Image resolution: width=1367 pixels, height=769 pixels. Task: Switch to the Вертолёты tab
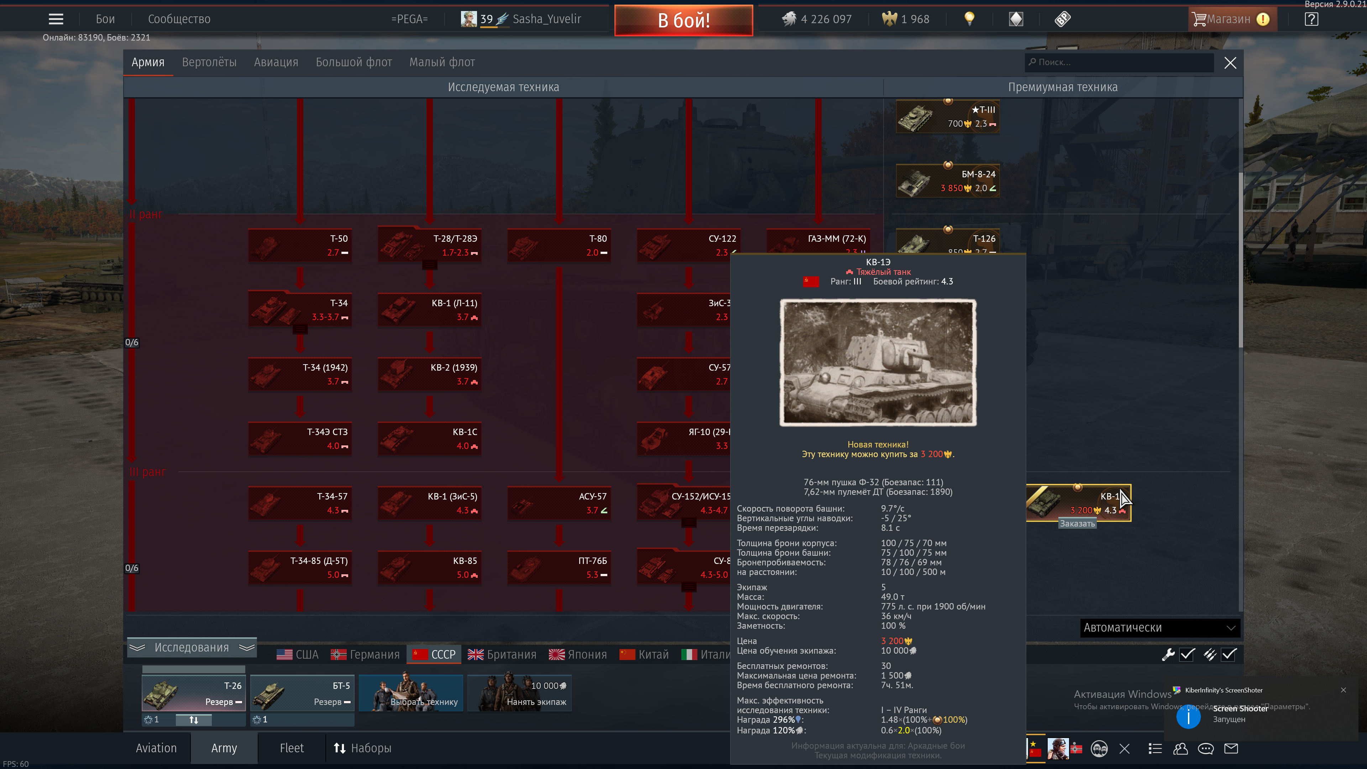click(209, 62)
